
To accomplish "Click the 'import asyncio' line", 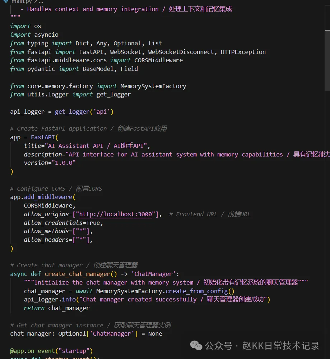I will click(34, 35).
